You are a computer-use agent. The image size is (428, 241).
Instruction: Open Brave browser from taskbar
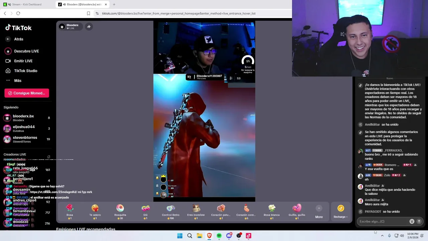coord(209,236)
